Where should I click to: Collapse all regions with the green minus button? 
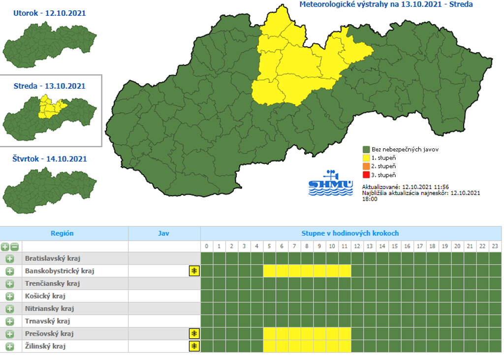coord(15,247)
